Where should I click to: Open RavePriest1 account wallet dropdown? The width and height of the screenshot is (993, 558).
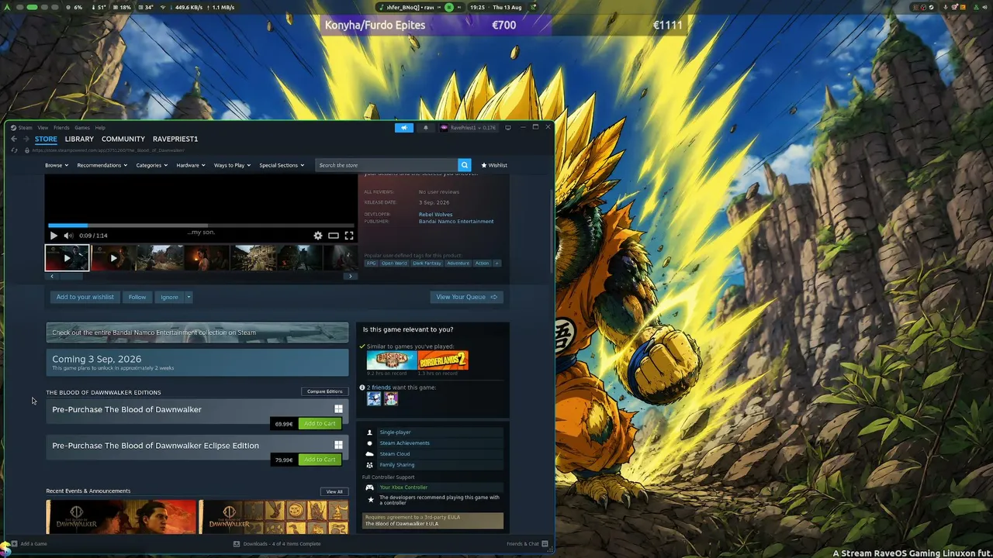point(468,127)
